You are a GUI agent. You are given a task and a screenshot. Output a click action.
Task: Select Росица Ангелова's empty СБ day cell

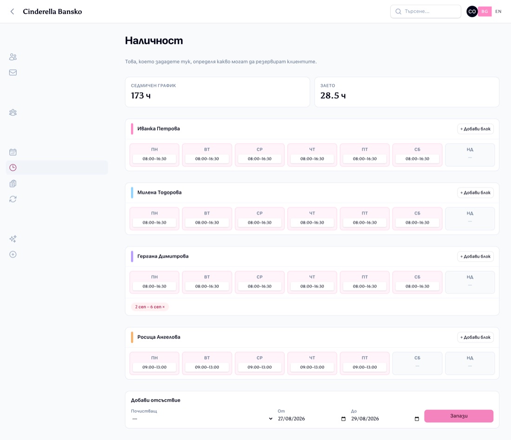[x=417, y=364]
